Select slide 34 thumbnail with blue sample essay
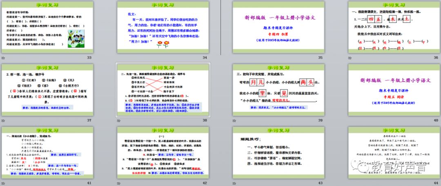Viewport: 441px width, 186px height. click(163, 27)
